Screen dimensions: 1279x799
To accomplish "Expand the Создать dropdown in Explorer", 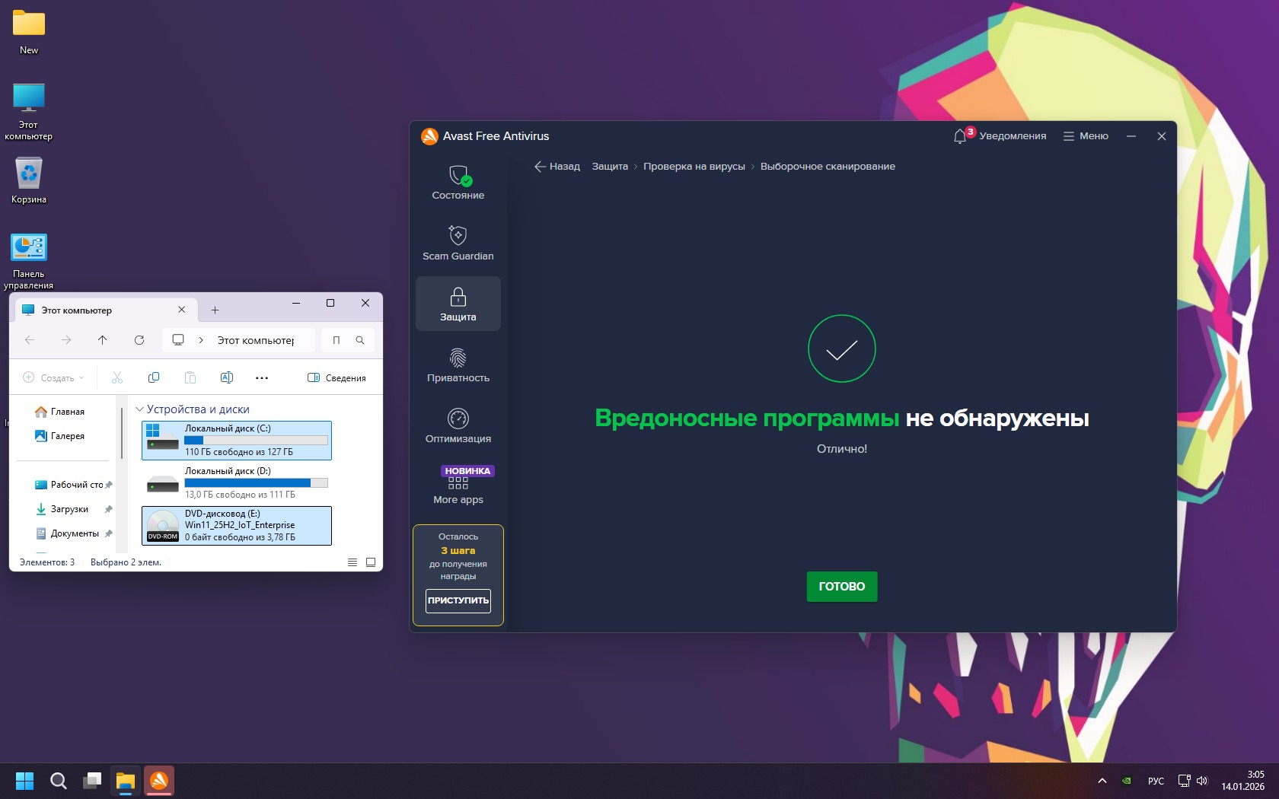I will click(x=54, y=377).
